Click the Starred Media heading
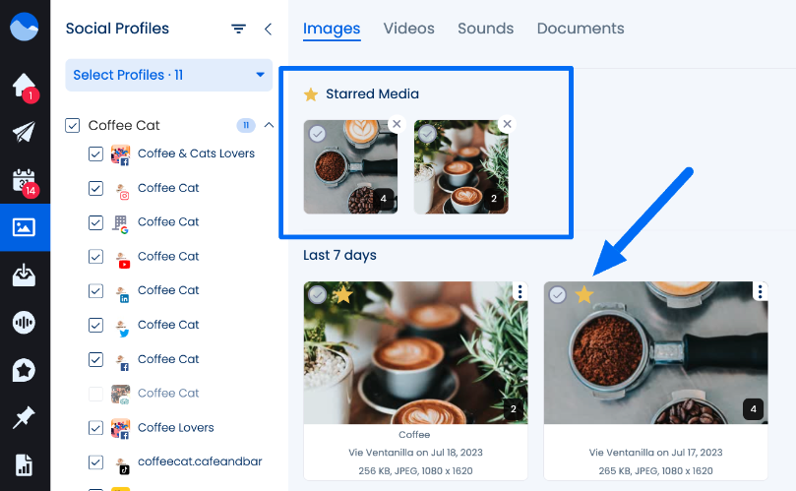796x491 pixels. pos(372,93)
